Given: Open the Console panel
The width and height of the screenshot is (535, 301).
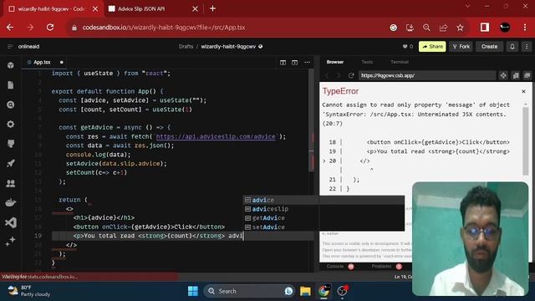Looking at the screenshot, I should (335, 266).
